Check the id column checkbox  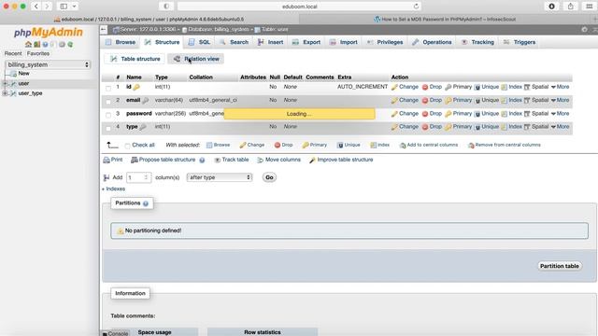pyautogui.click(x=108, y=88)
